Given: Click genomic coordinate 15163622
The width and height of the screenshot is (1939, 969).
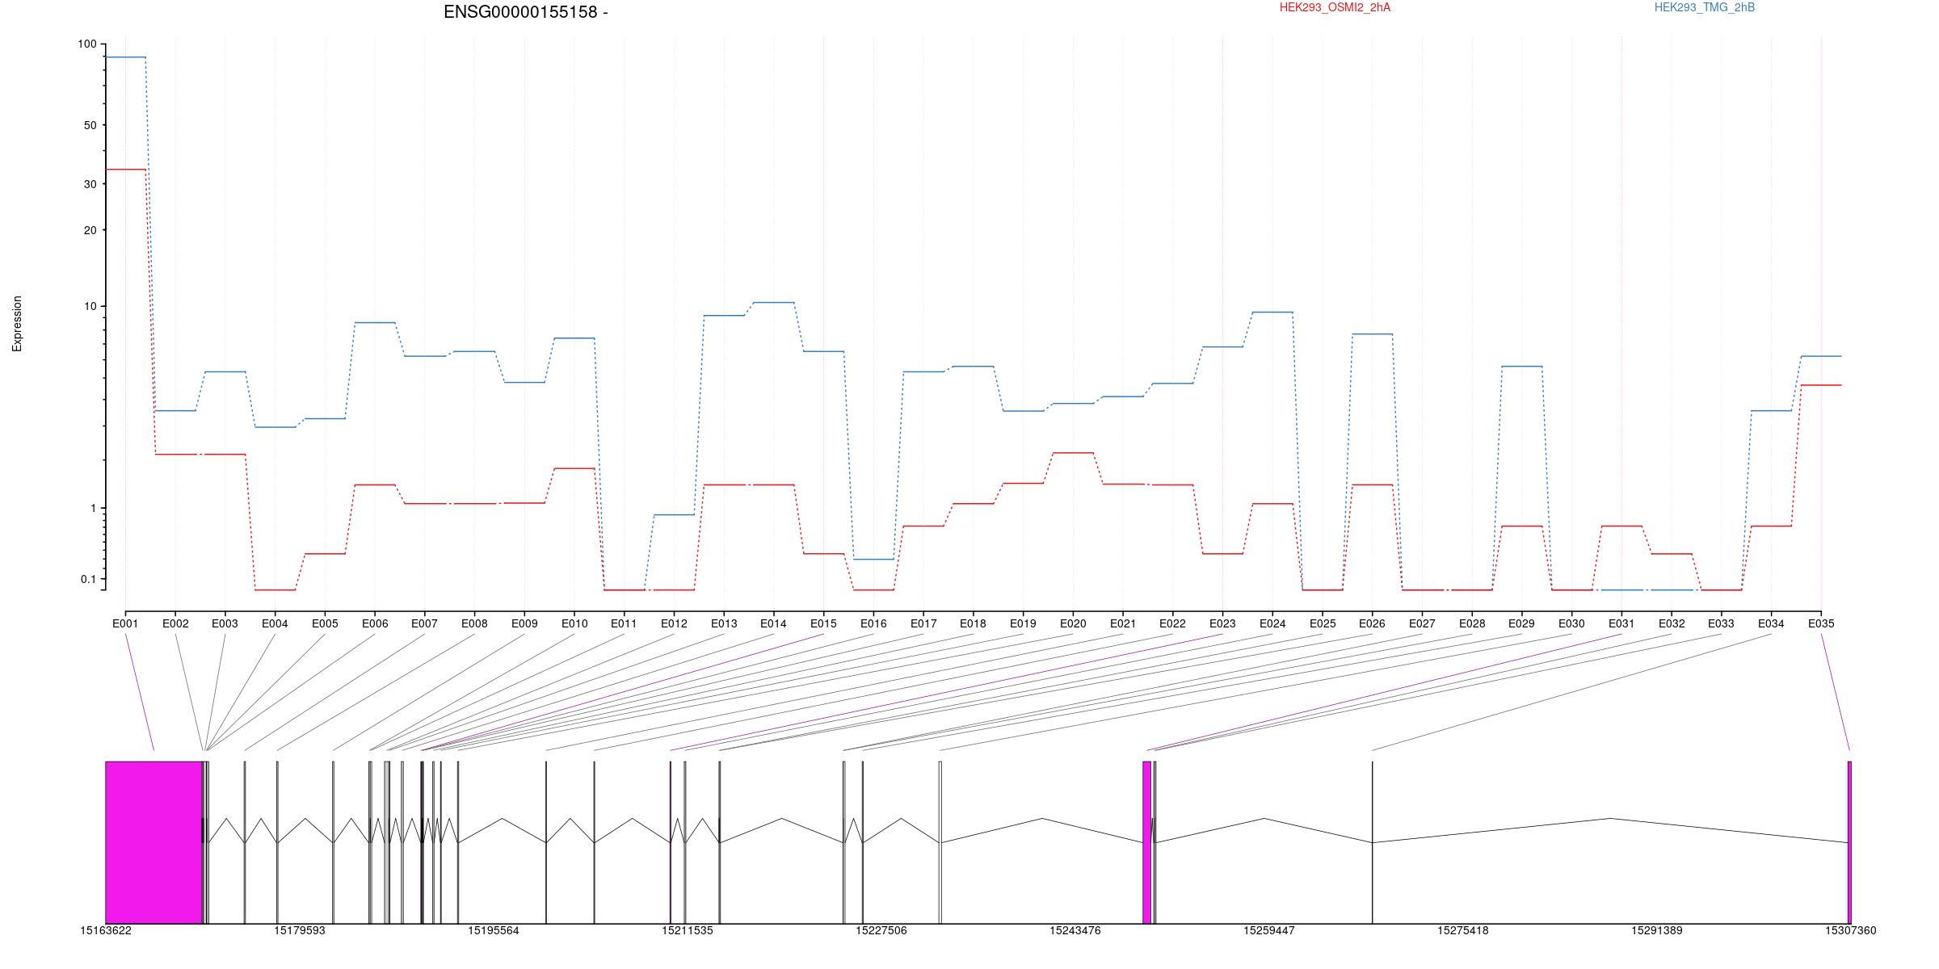Looking at the screenshot, I should [106, 930].
